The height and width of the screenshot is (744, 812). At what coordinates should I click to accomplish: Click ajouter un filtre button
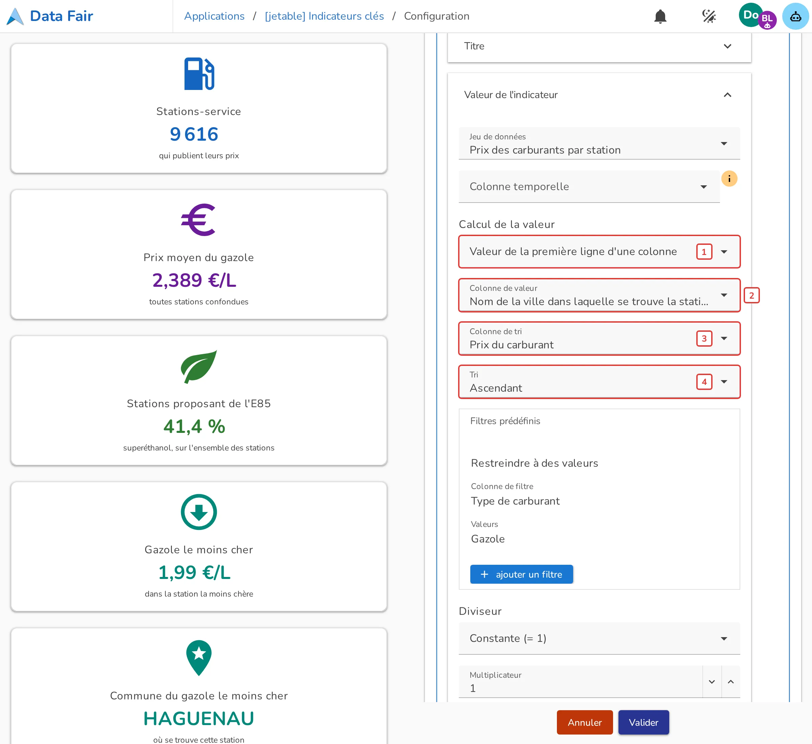[x=522, y=574]
